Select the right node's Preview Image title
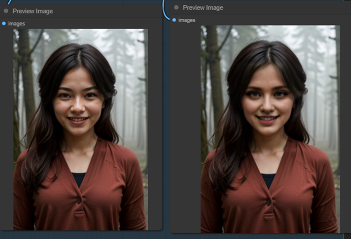This screenshot has width=351, height=239. click(203, 7)
